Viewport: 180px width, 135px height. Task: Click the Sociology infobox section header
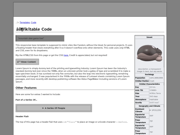pyautogui.click(x=149, y=75)
